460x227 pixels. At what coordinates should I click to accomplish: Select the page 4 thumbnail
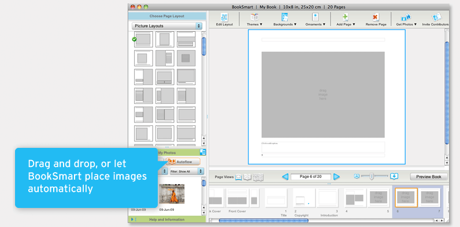355,198
